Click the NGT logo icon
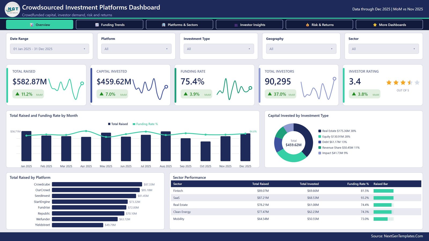 (x=12, y=9)
